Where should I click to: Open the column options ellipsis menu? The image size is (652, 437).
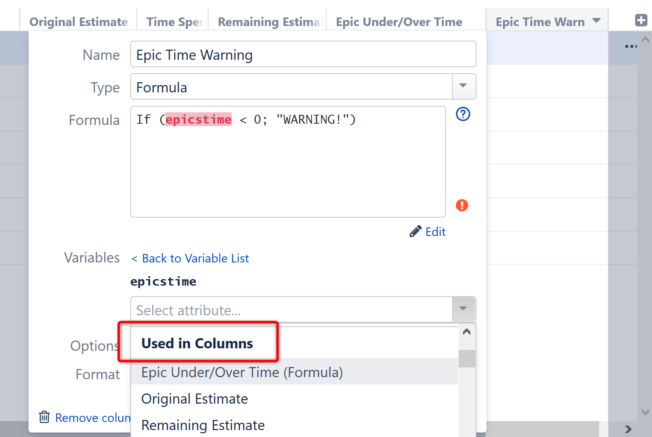630,46
